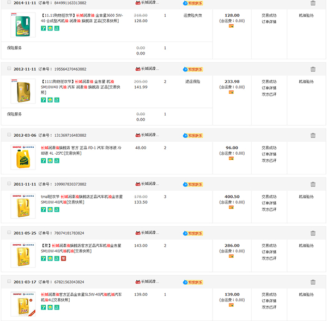Tick checkbox for the 2012-03-06 order
Screen dimensions: 327x321
click(9, 135)
